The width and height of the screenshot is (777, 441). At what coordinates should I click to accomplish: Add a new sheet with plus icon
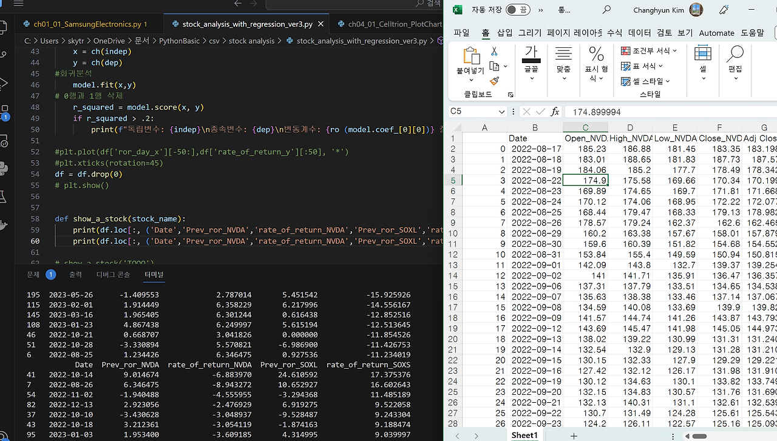tap(574, 436)
